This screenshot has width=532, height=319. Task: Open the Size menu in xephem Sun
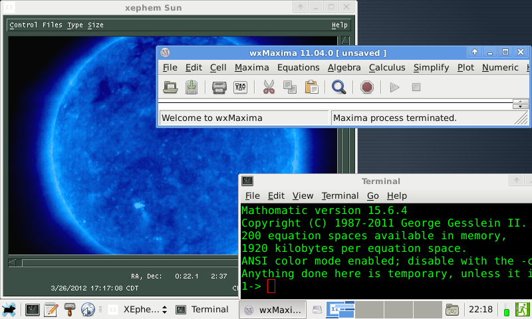pyautogui.click(x=96, y=25)
